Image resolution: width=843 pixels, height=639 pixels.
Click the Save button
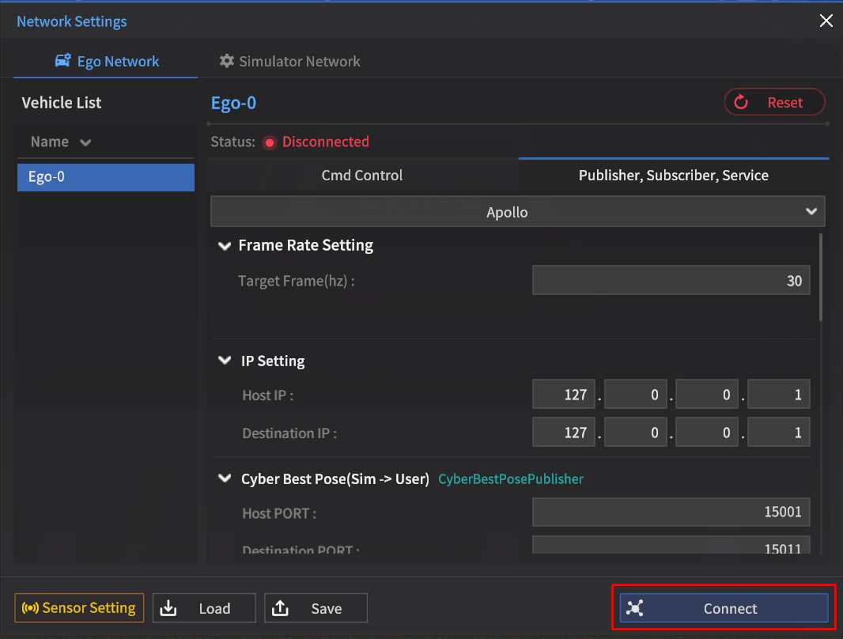point(316,608)
